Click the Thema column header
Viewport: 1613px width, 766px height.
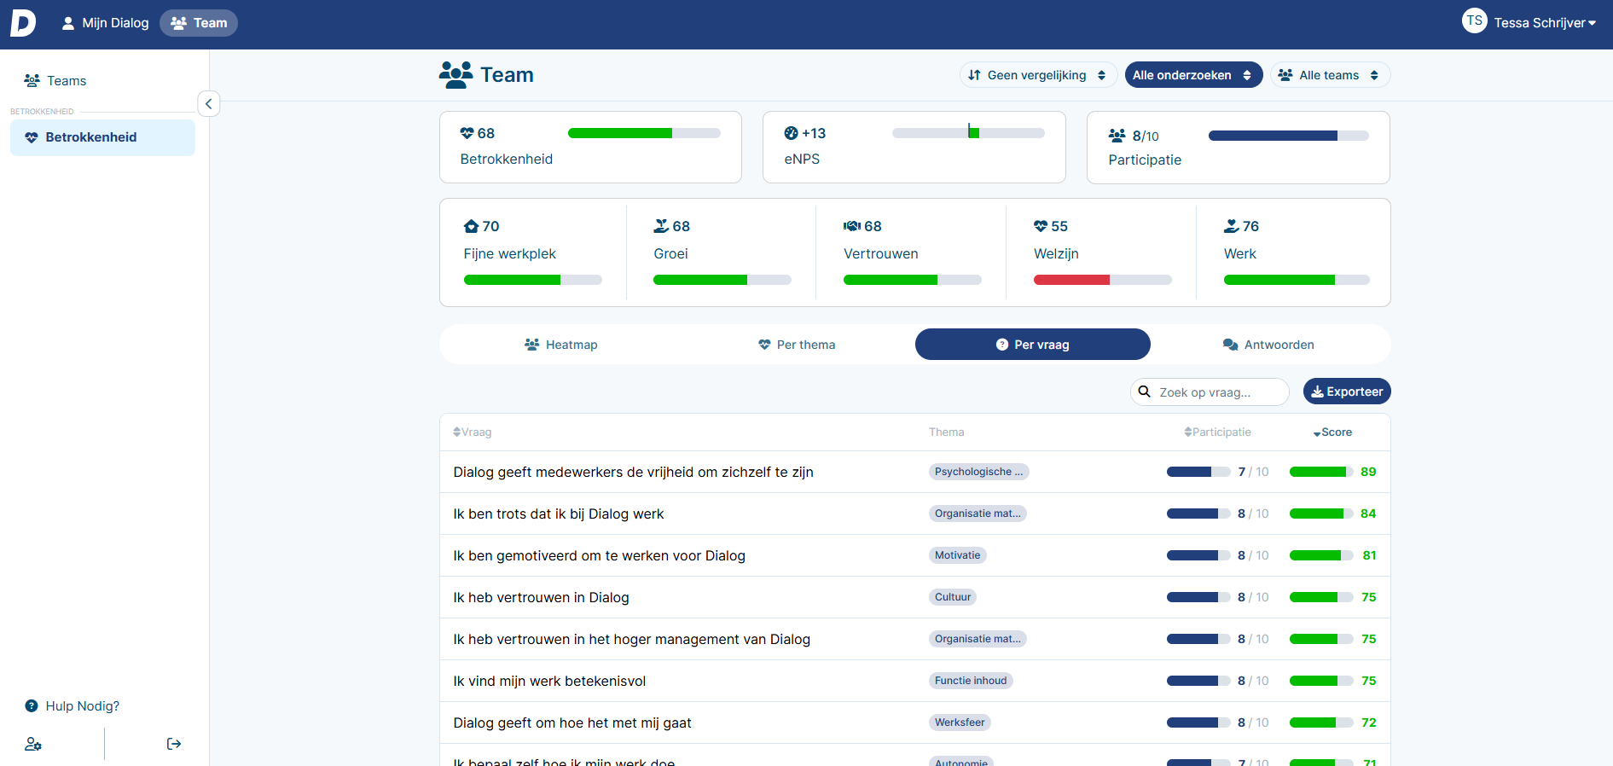point(946,432)
